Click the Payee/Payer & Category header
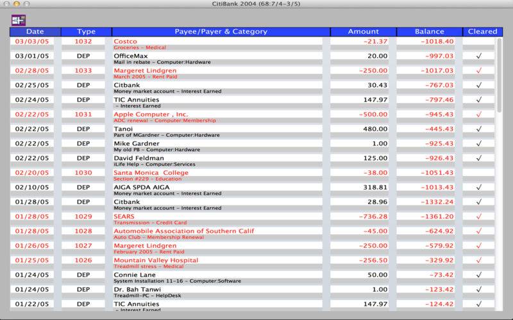 point(221,31)
